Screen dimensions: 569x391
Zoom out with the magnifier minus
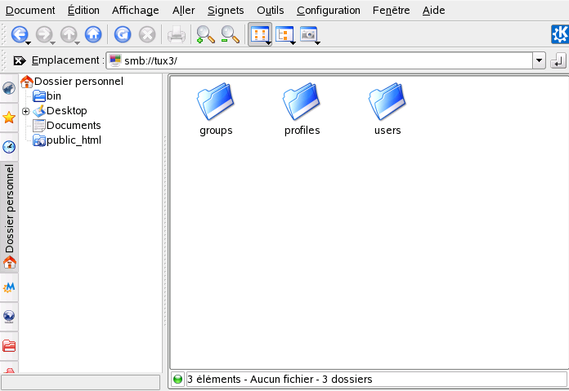[x=230, y=34]
